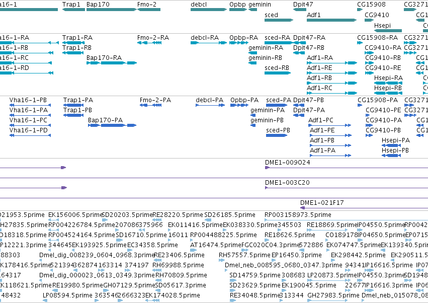This screenshot has width=428, height=303.
Task: Select the Trap1 gene bar
Action: click(x=74, y=10)
